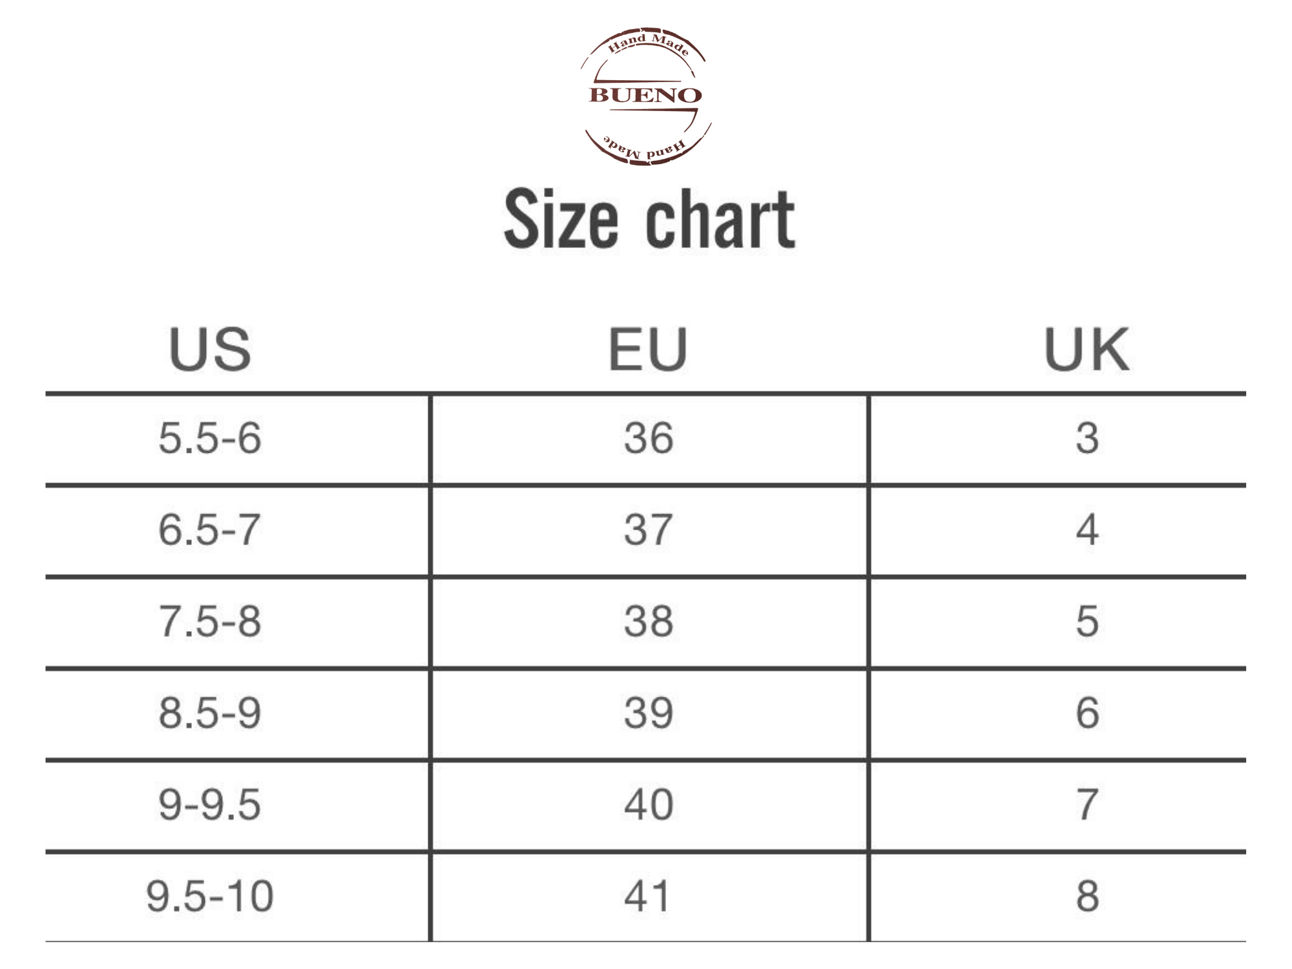Click the UK size 3 cell
This screenshot has height=969, width=1292.
1058,439
